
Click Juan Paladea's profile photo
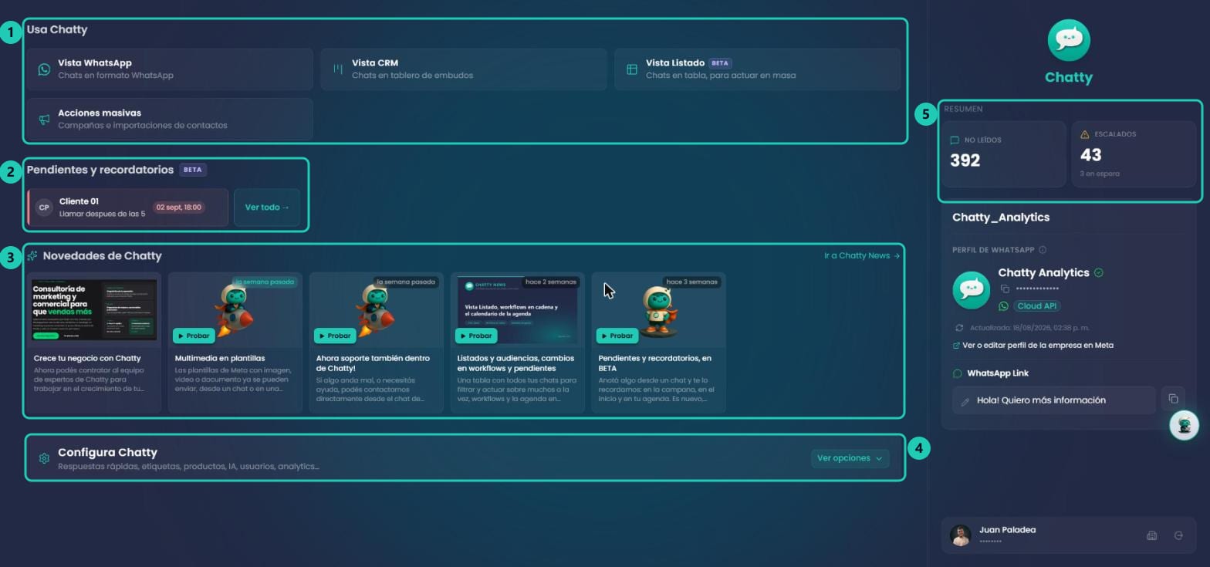pyautogui.click(x=961, y=535)
